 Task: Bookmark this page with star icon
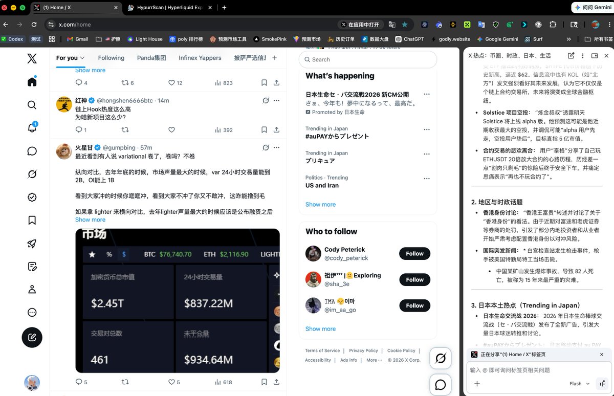tap(405, 24)
